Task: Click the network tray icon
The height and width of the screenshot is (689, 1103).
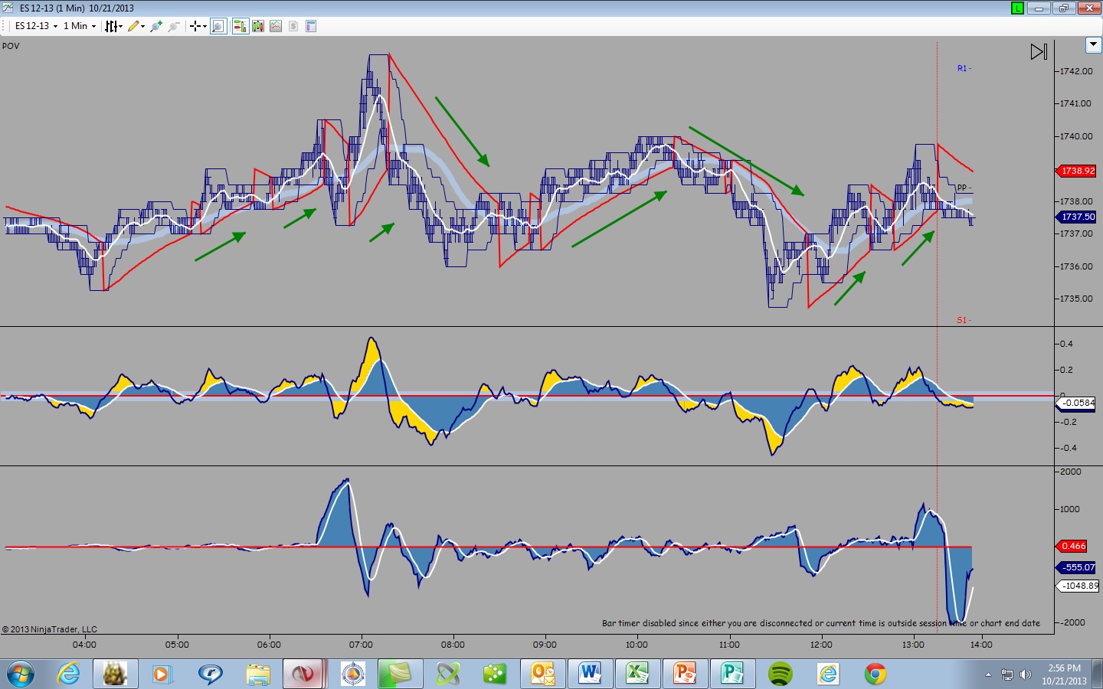Action: (x=1007, y=674)
